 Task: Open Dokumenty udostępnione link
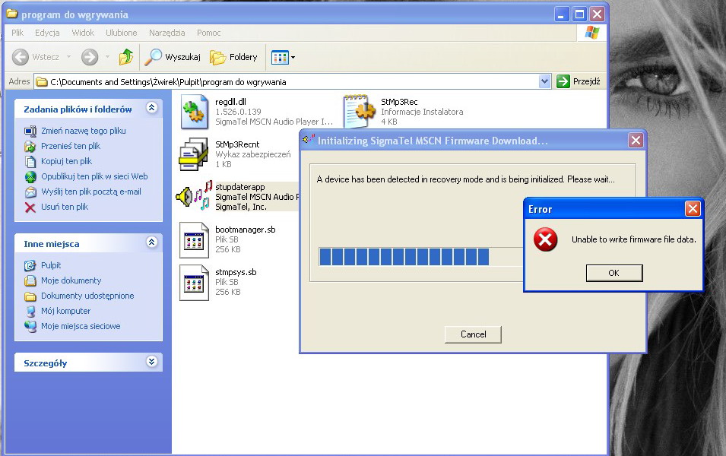[87, 296]
